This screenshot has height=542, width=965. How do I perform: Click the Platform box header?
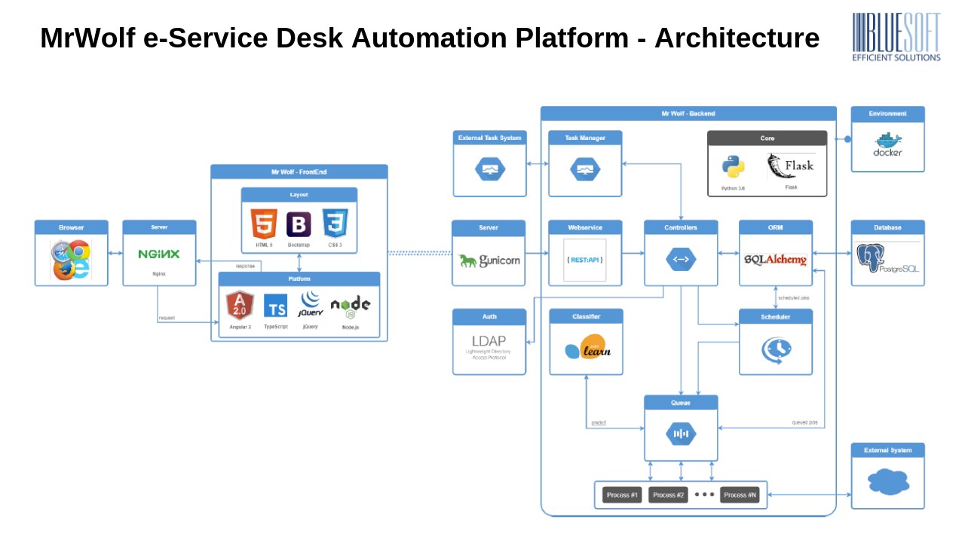(x=299, y=279)
